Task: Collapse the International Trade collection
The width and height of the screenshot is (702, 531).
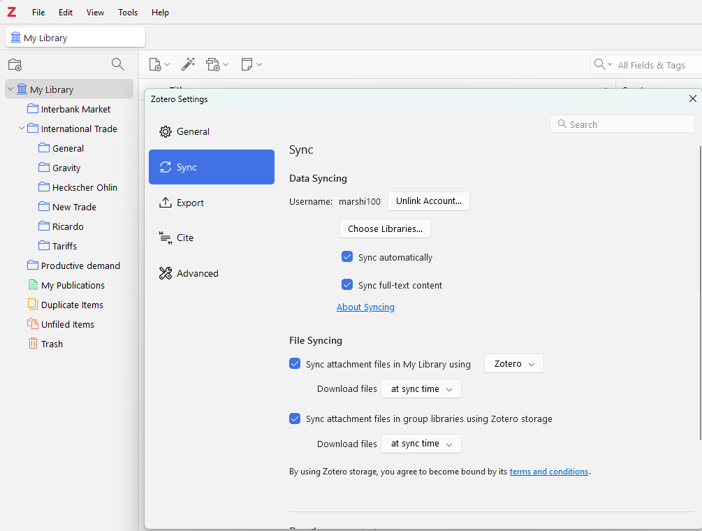Action: [x=21, y=129]
